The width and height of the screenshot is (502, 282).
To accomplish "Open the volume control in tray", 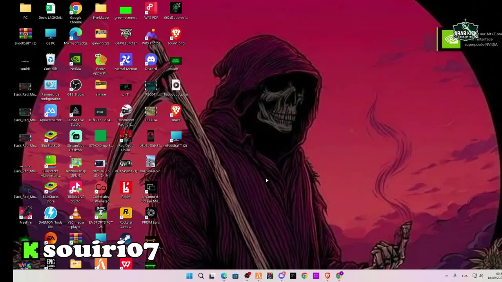I will [x=481, y=276].
